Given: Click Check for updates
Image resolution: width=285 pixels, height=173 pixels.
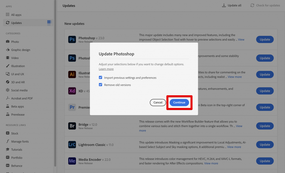Looking at the screenshot, I should 265,6.
